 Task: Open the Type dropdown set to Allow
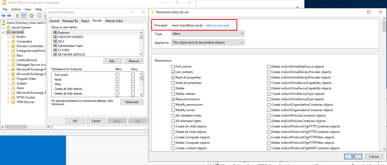208,34
